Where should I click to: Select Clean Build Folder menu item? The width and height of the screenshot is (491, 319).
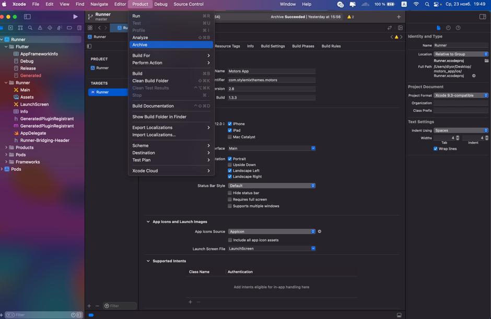pyautogui.click(x=150, y=81)
